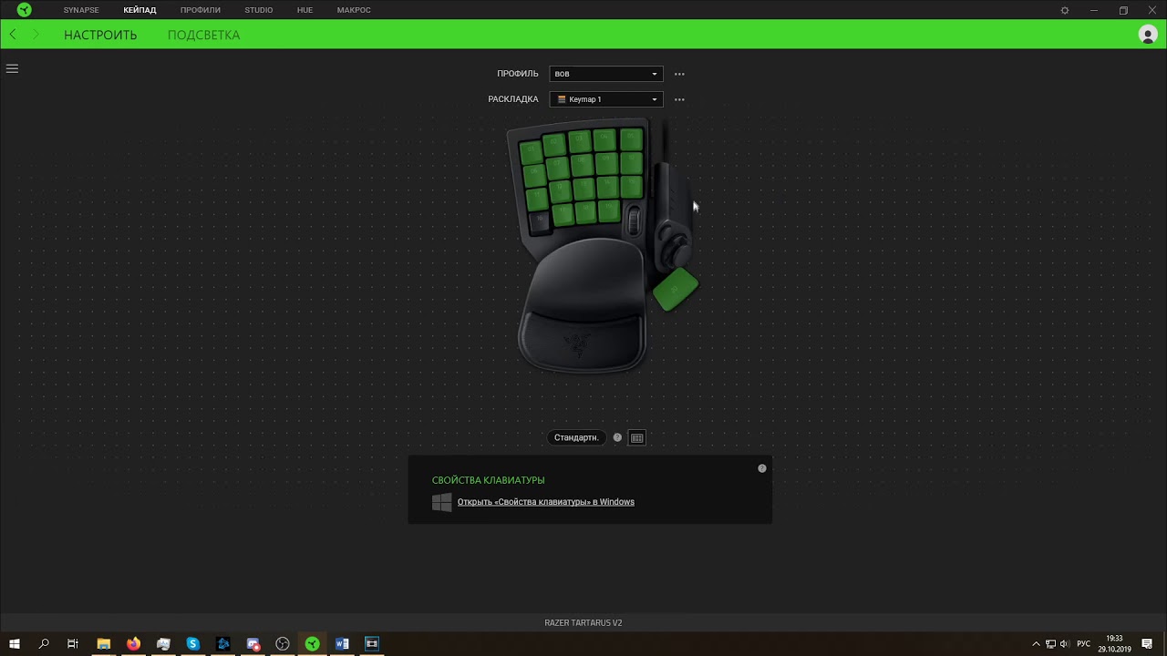Expand the ПРОФИЛЬ dropdown

[x=606, y=74]
